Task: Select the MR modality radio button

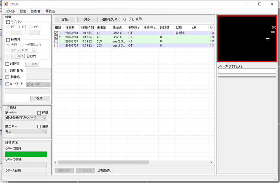Action: pos(31,27)
